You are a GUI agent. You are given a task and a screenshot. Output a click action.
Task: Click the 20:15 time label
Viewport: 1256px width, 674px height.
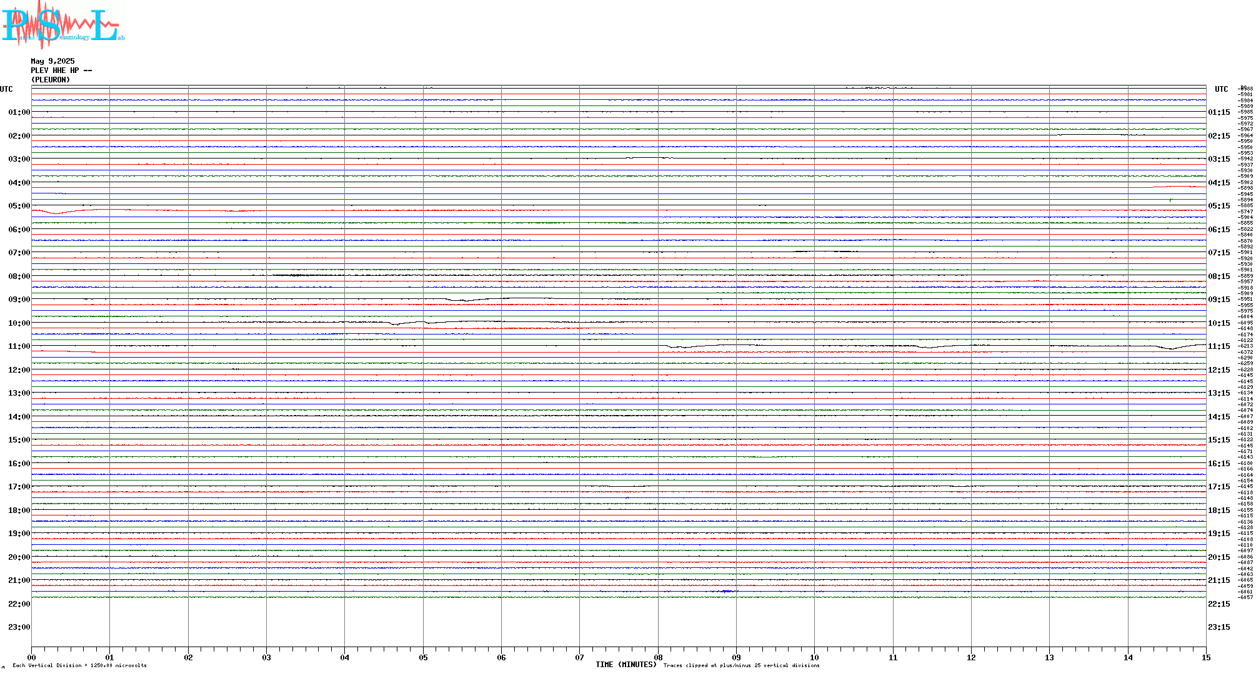tap(1219, 557)
